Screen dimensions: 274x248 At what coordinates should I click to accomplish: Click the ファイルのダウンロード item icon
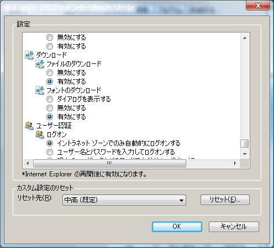(x=40, y=64)
